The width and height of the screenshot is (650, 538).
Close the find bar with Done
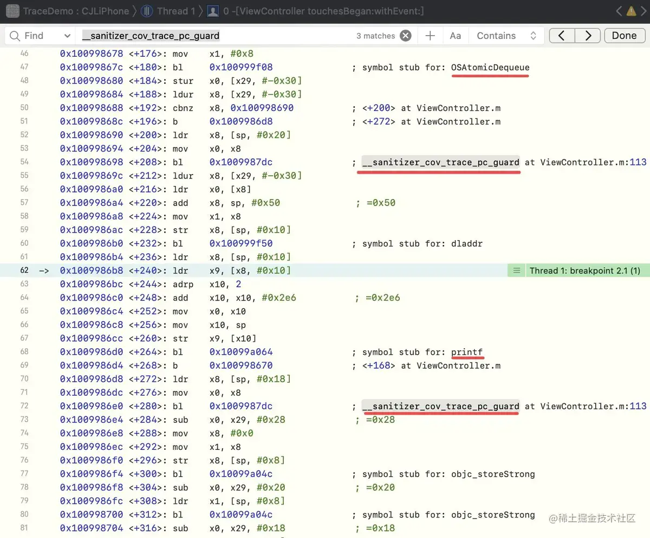[x=624, y=36]
